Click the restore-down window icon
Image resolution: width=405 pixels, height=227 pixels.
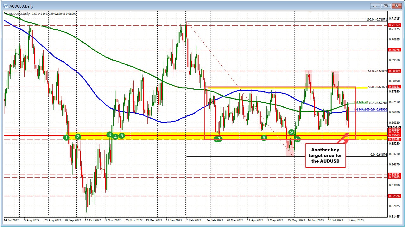(x=385, y=6)
